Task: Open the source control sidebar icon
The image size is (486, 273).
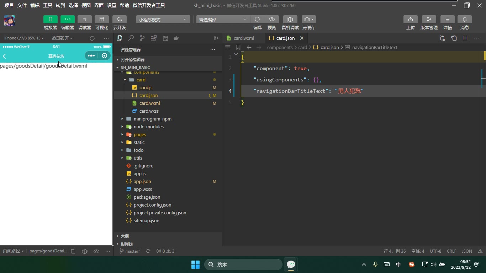Action: pyautogui.click(x=142, y=38)
